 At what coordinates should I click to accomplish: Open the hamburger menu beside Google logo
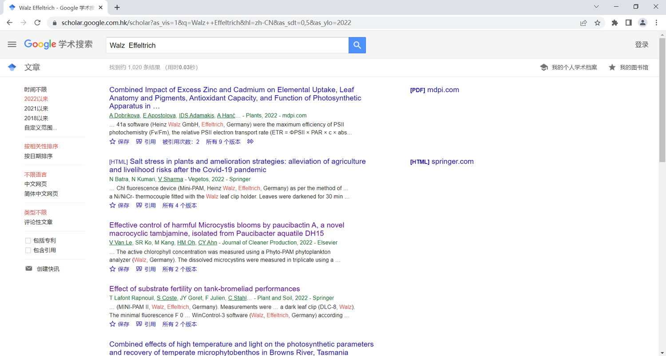click(x=12, y=44)
